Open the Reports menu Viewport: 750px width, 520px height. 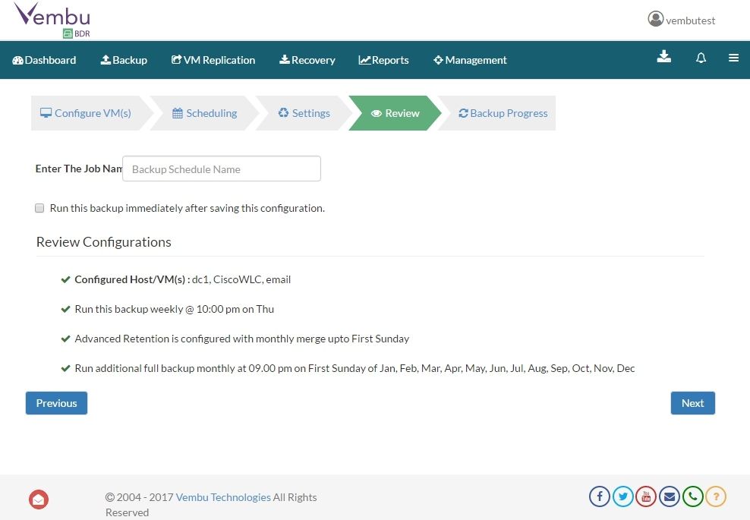383,60
